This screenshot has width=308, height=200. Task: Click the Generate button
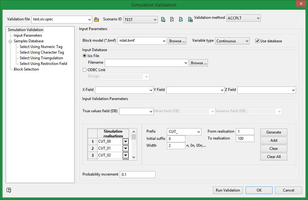[273, 132]
